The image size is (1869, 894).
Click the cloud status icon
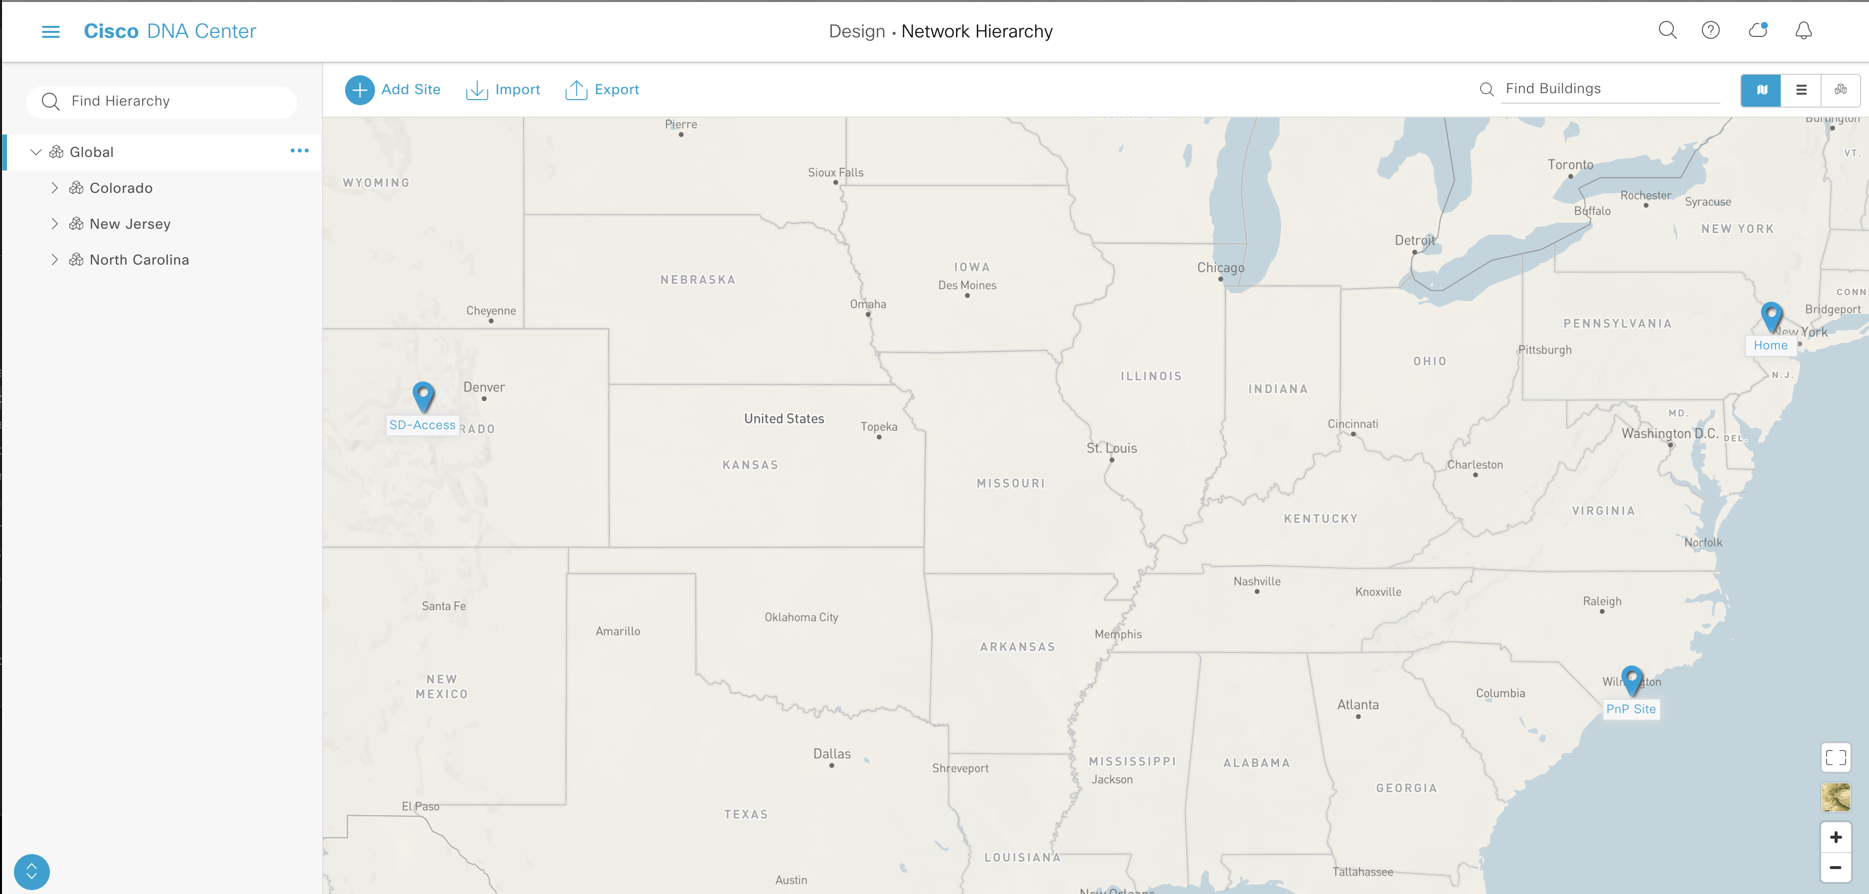(1757, 30)
